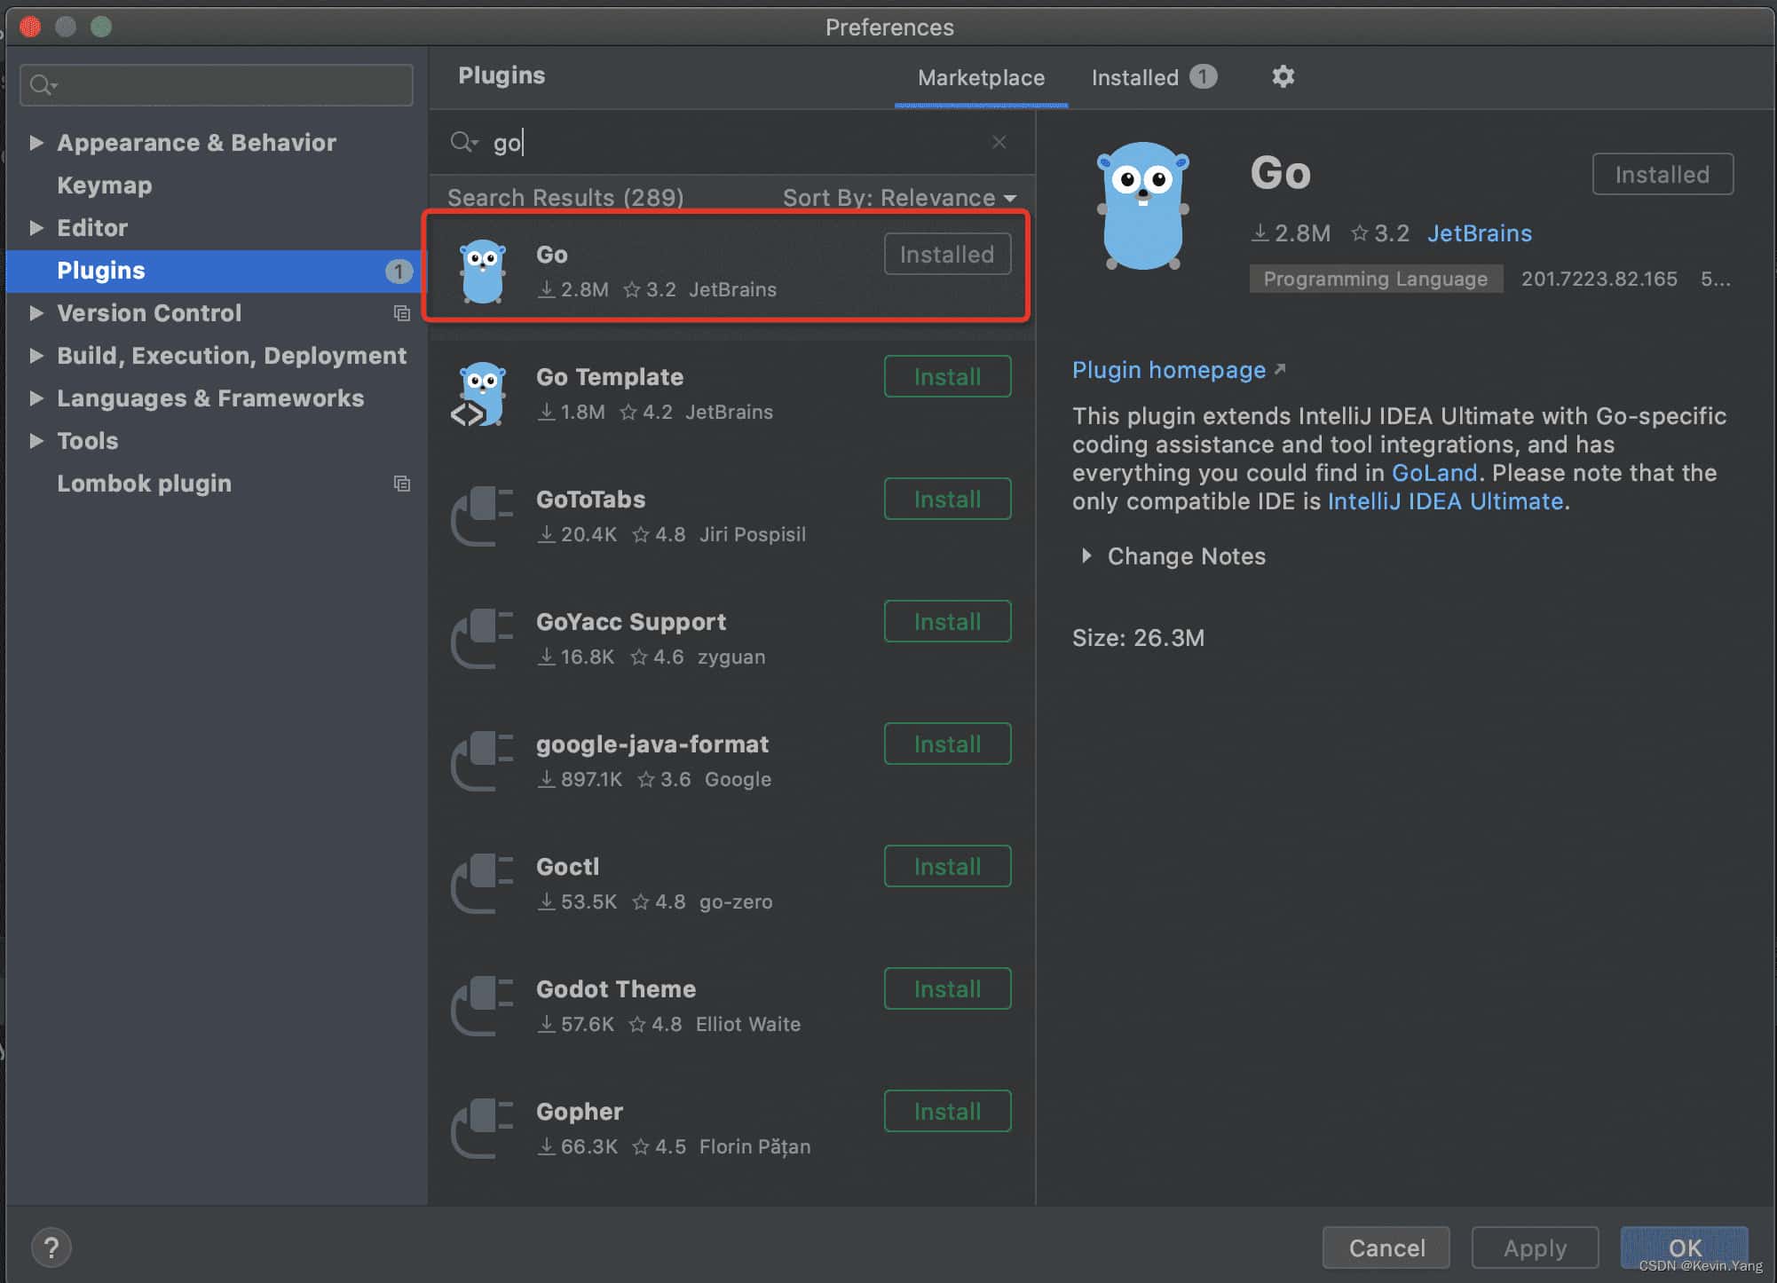Screen dimensions: 1777x1283
Task: Click the Go gopher icon in search results
Action: click(x=483, y=272)
